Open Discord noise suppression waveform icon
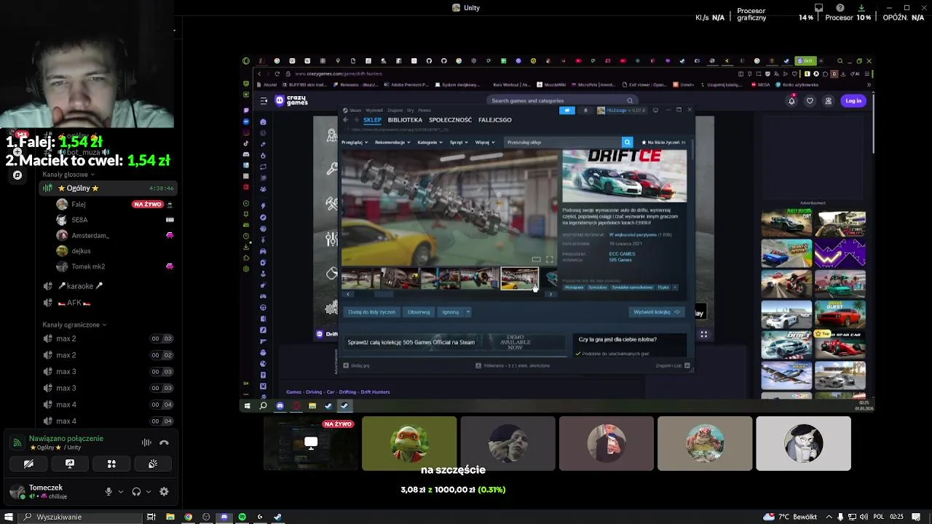Viewport: 932px width, 524px height. pyautogui.click(x=146, y=442)
